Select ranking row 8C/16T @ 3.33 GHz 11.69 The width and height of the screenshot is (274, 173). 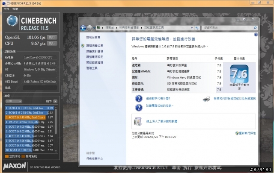[x=30, y=108]
